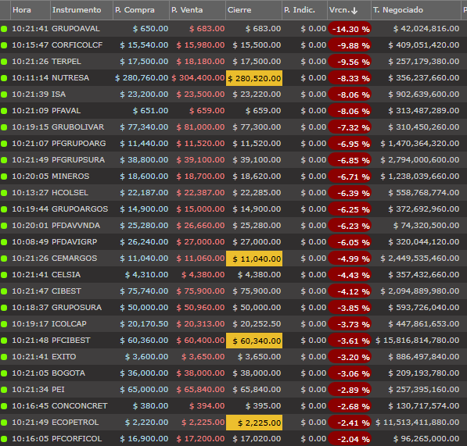This screenshot has width=467, height=446.
Task: Click green status dot for NUTRESA
Action: pos(4,78)
